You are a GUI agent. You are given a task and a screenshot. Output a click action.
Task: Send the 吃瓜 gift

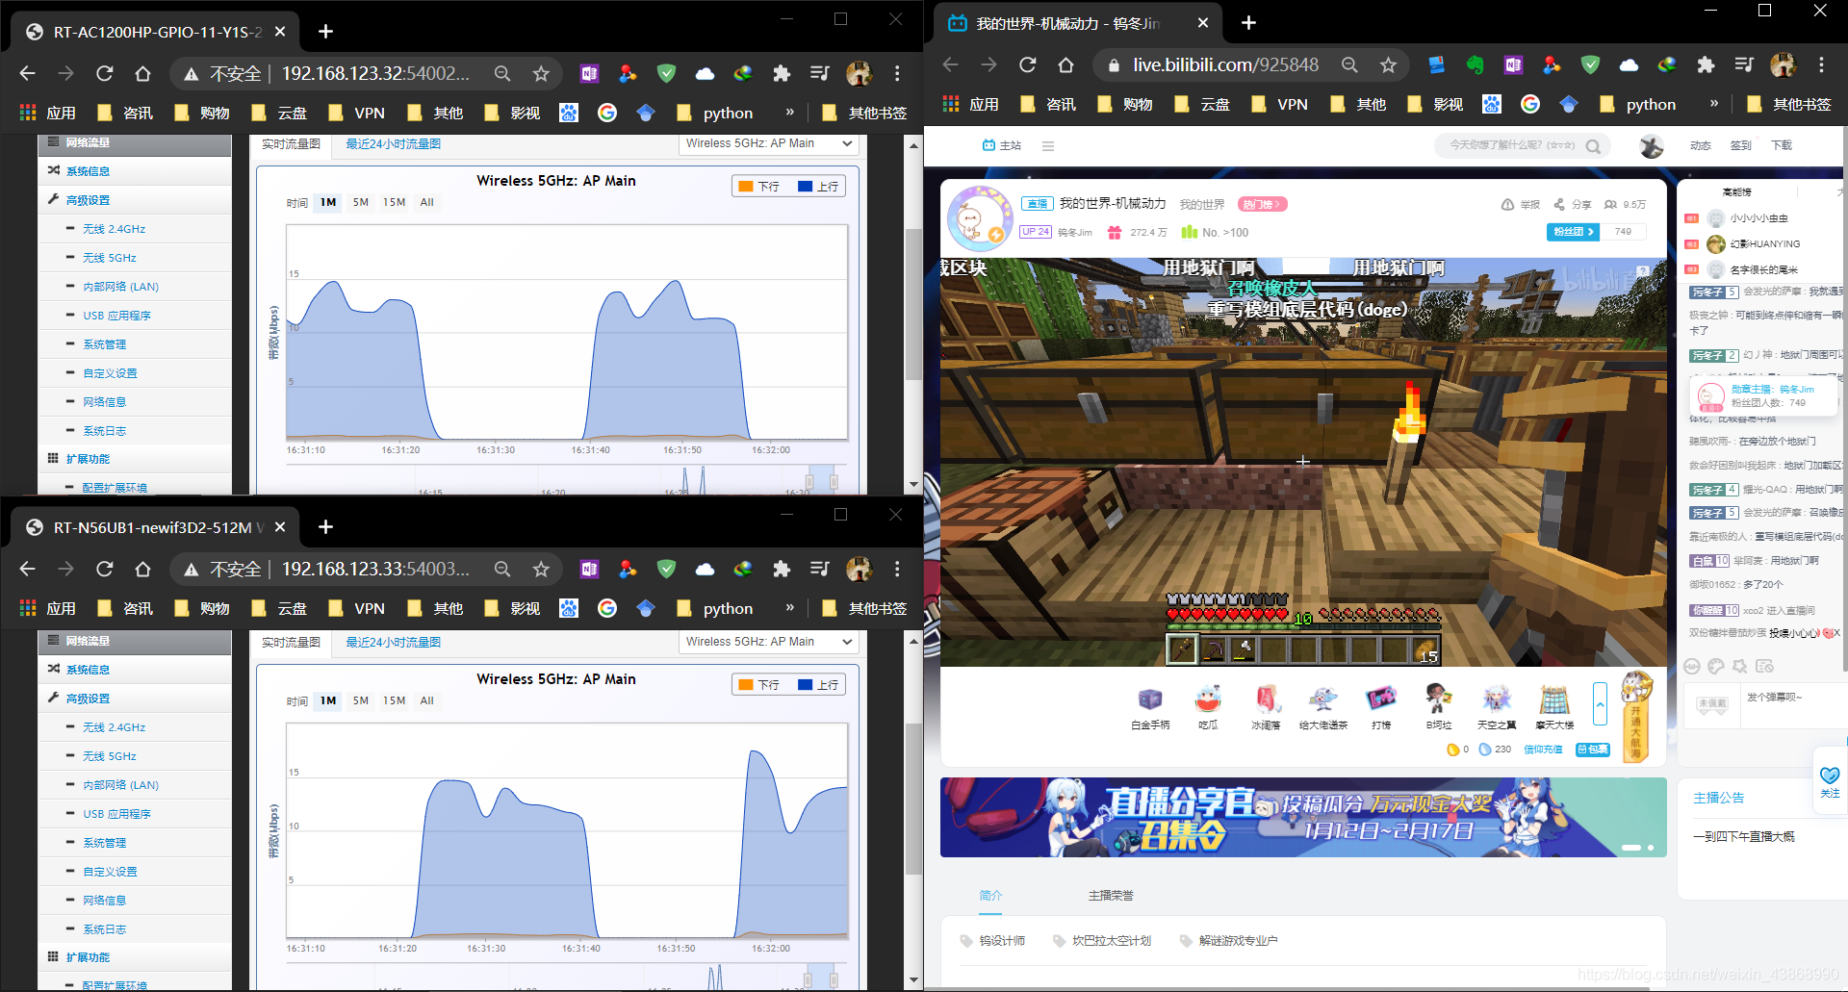(x=1208, y=708)
